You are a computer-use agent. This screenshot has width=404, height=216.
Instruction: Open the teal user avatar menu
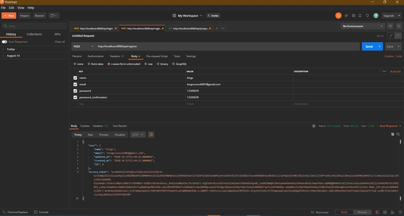pos(376,16)
